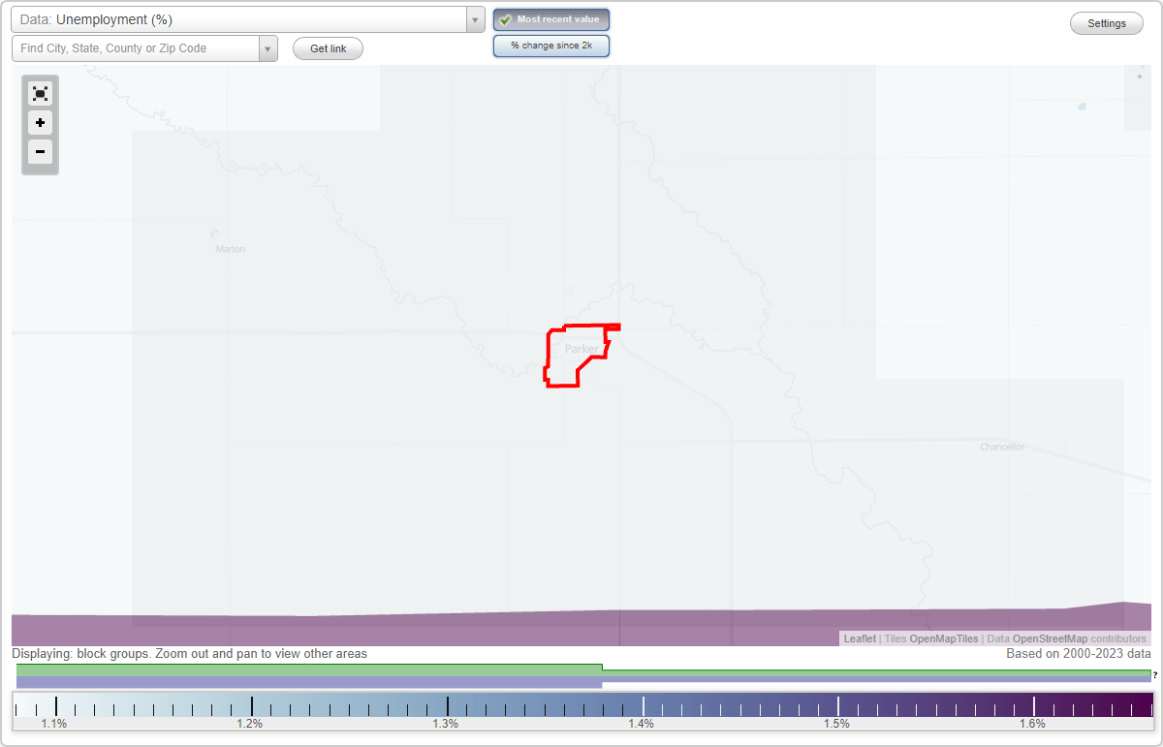Zoom in using the plus map control

click(40, 123)
